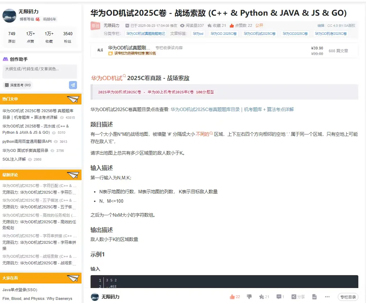Click the 博客等级 badge icon
The image size is (366, 303).
click(38, 19)
